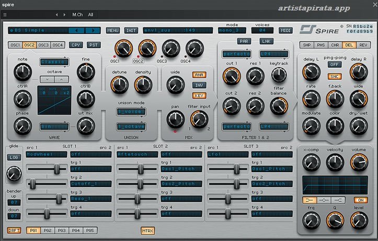Switch to the OSC4 tab
378x241 pixels.
click(x=58, y=45)
